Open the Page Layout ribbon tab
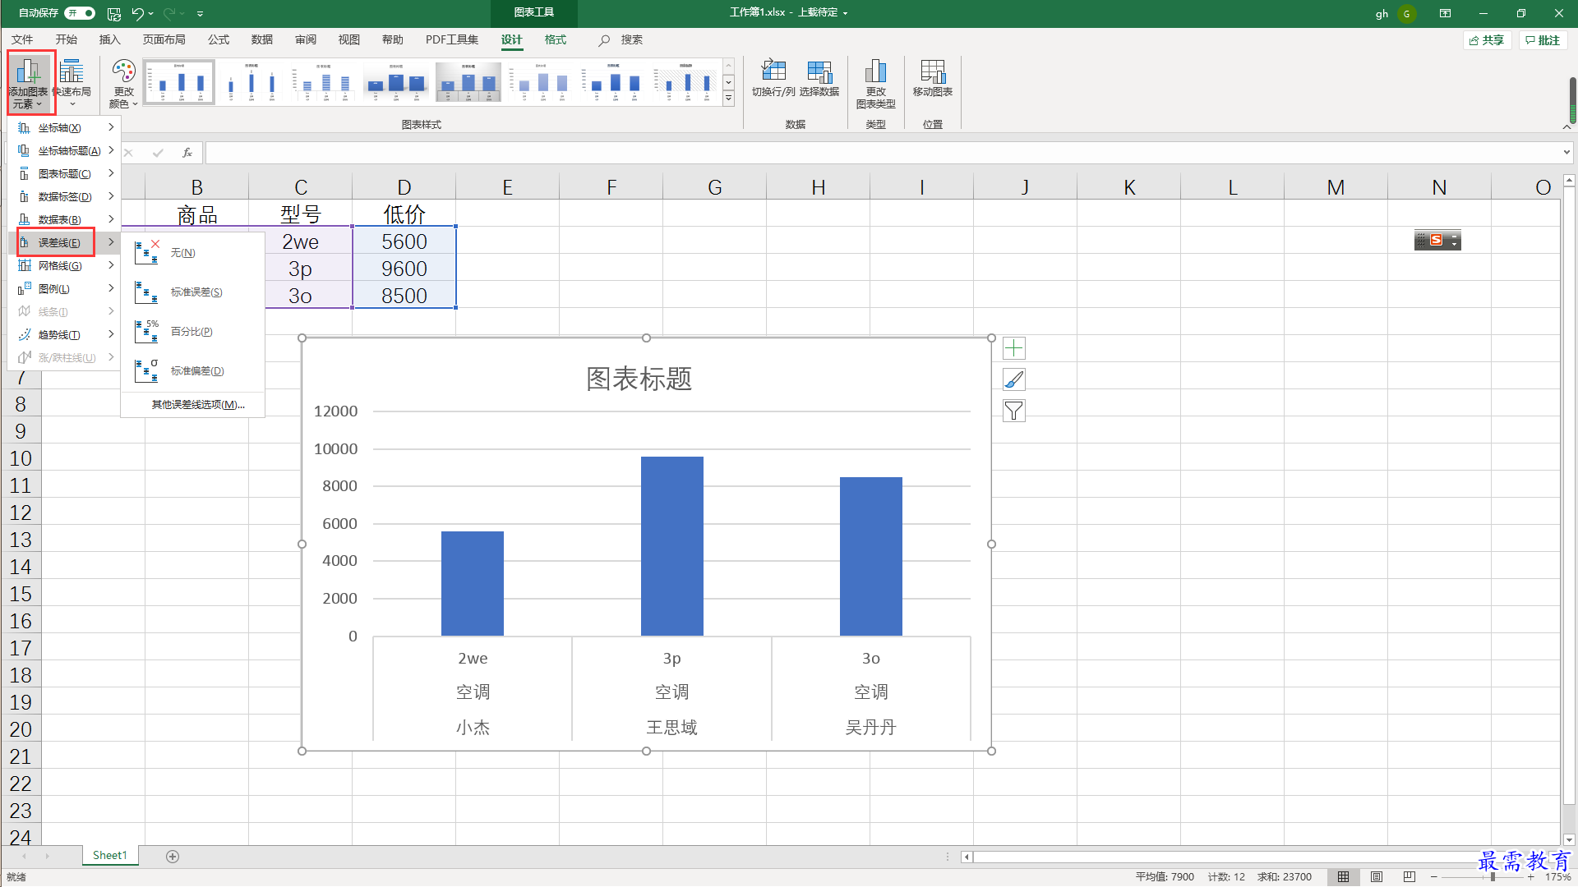 click(164, 40)
